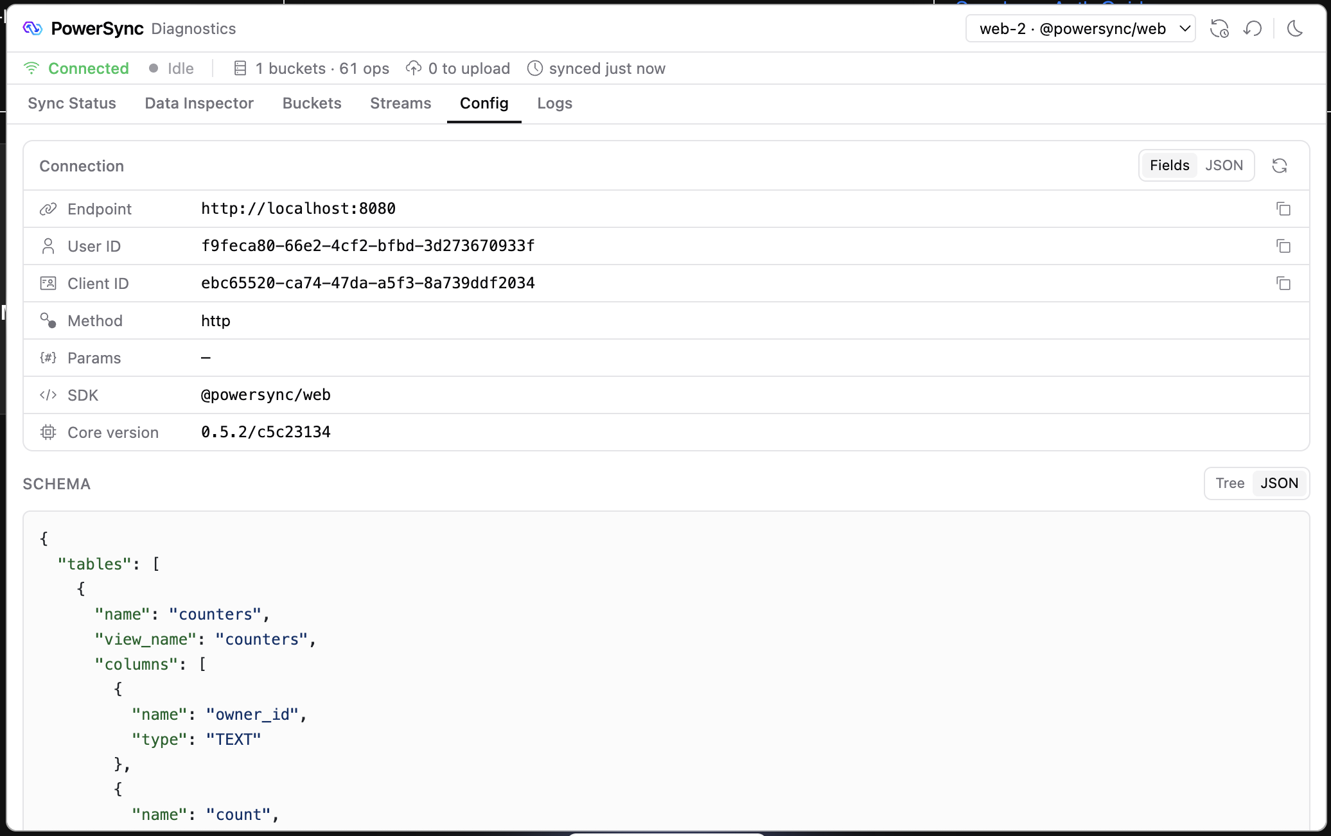Click the core version 0.5.2/c5c23134 value
1331x836 pixels.
tap(266, 432)
